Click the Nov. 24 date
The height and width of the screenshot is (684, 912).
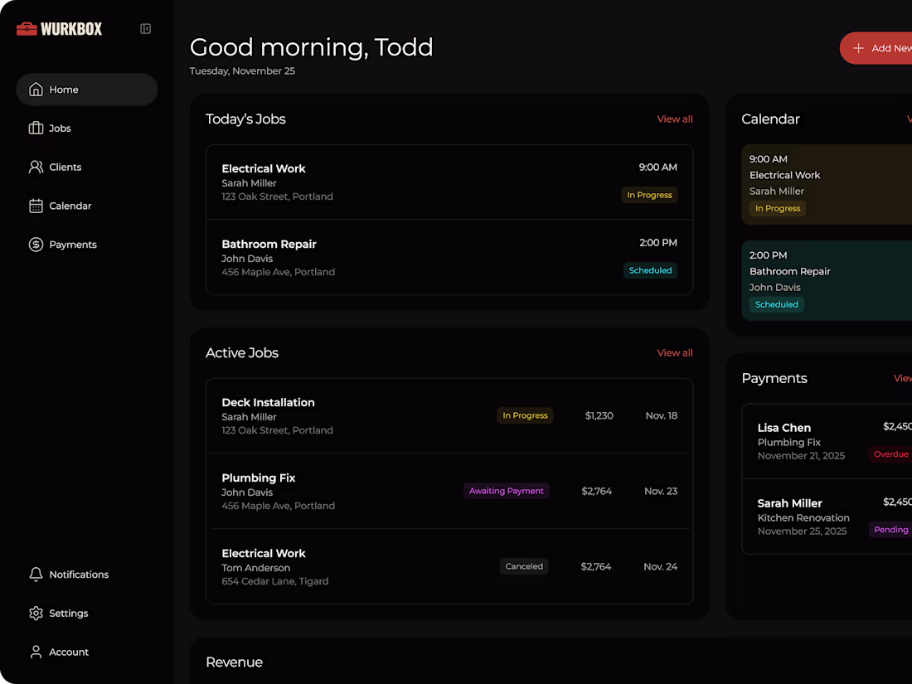[660, 566]
